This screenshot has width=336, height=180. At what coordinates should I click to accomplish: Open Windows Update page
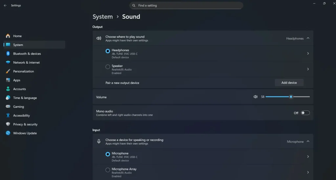point(34,133)
